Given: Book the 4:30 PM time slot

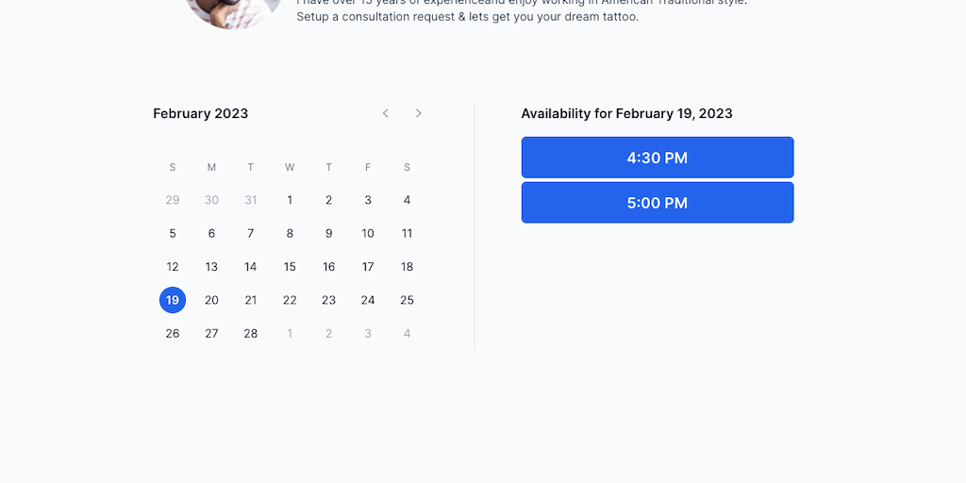Looking at the screenshot, I should 658,158.
